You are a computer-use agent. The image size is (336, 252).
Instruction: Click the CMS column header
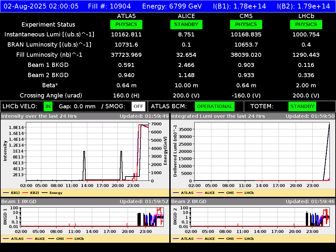click(x=246, y=16)
